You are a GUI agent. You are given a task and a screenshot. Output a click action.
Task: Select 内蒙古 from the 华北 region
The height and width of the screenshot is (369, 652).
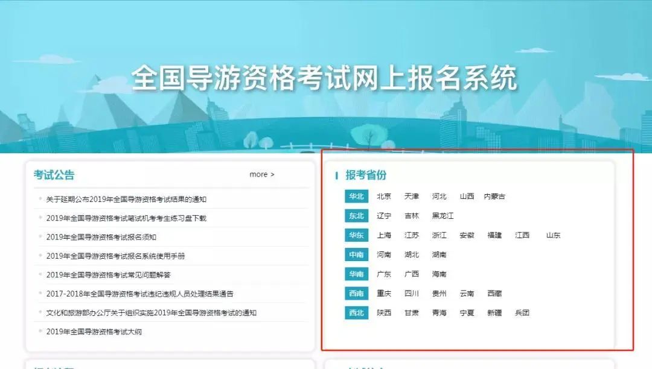pos(494,197)
